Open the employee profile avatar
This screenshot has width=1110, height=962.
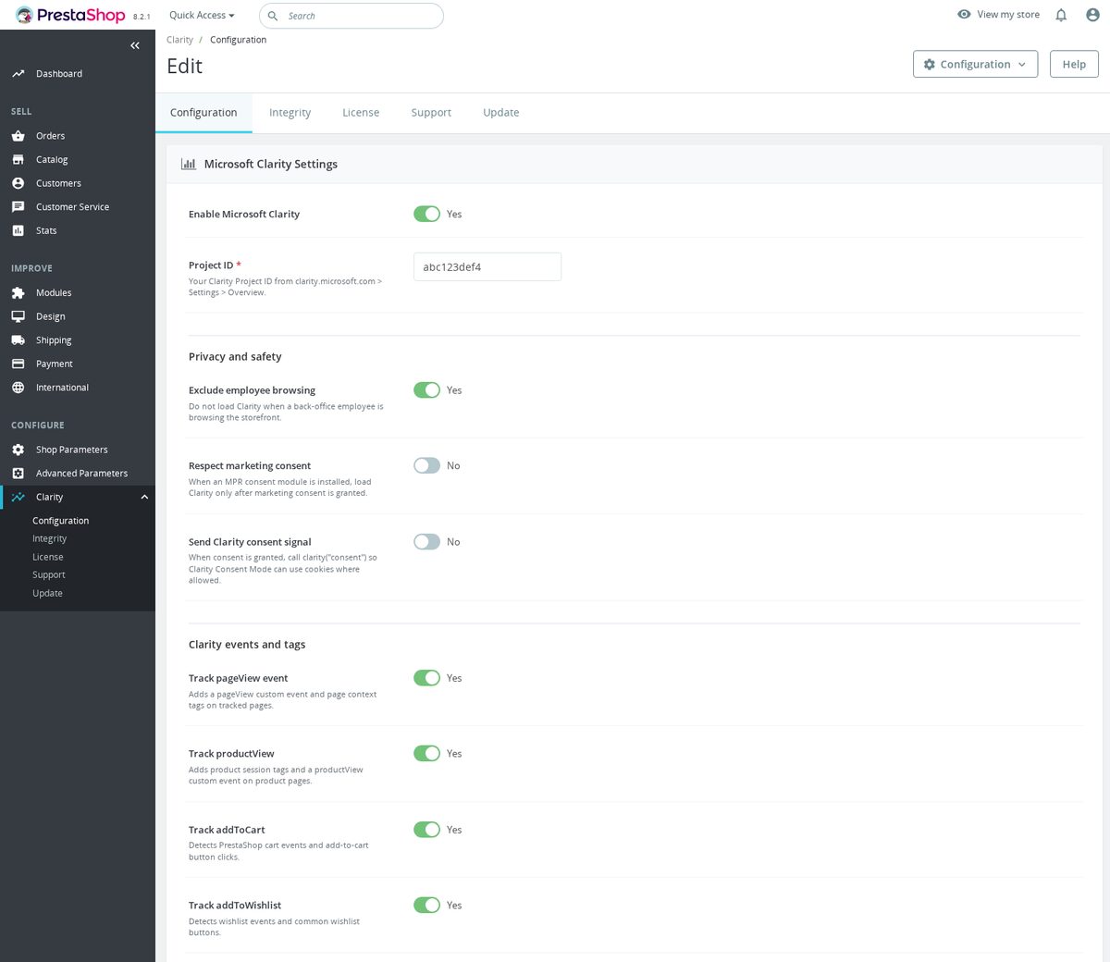[1092, 15]
